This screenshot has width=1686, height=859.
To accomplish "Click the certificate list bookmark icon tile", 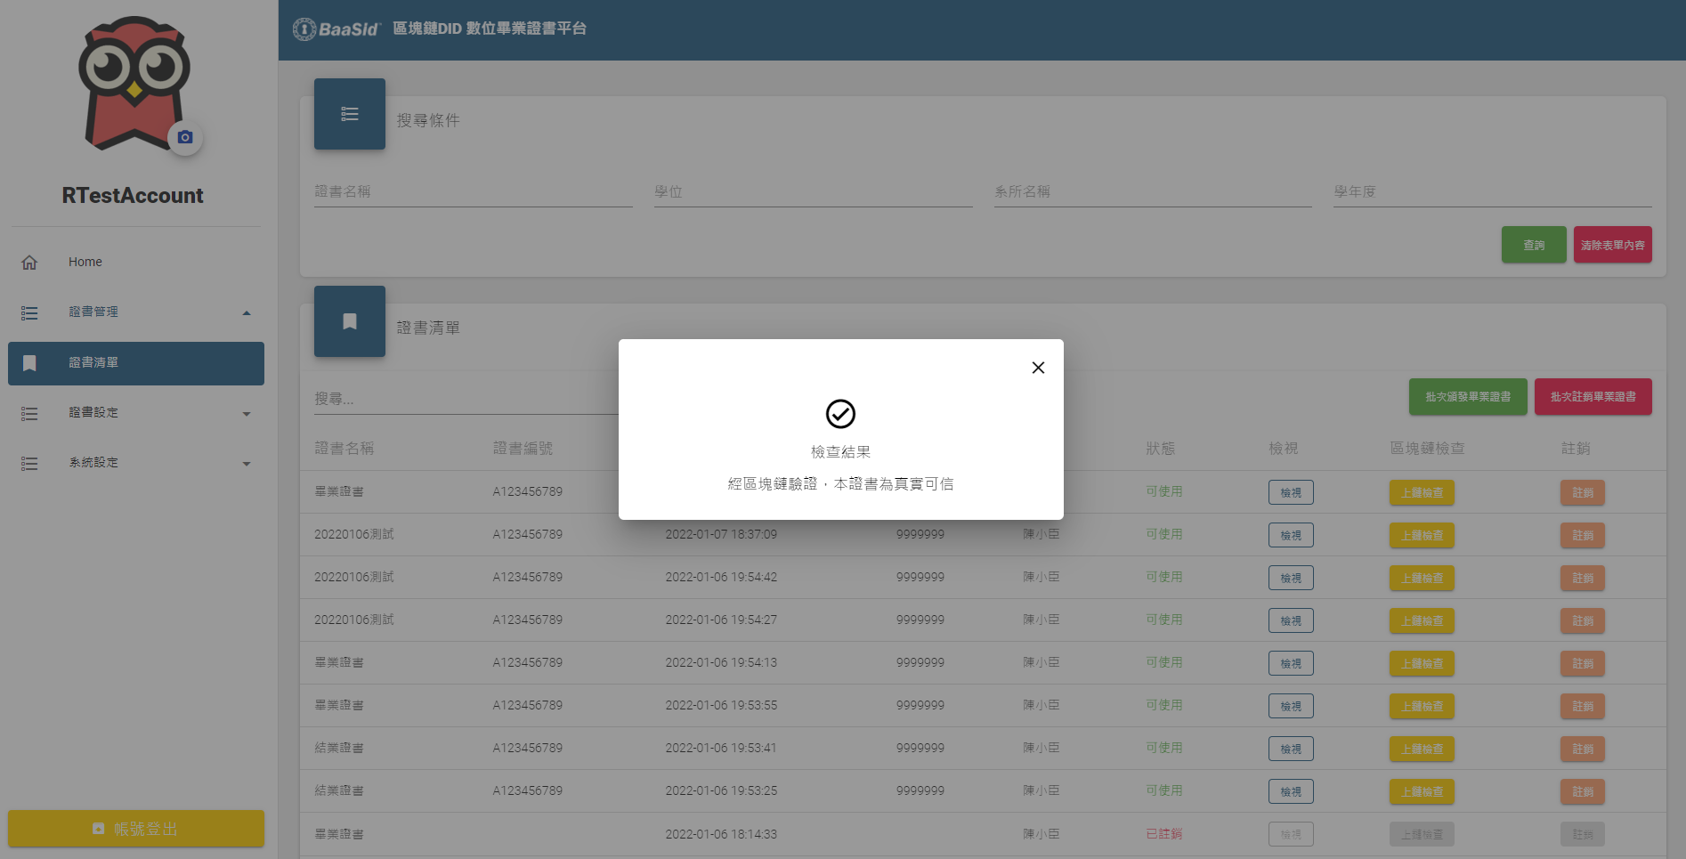I will coord(350,321).
